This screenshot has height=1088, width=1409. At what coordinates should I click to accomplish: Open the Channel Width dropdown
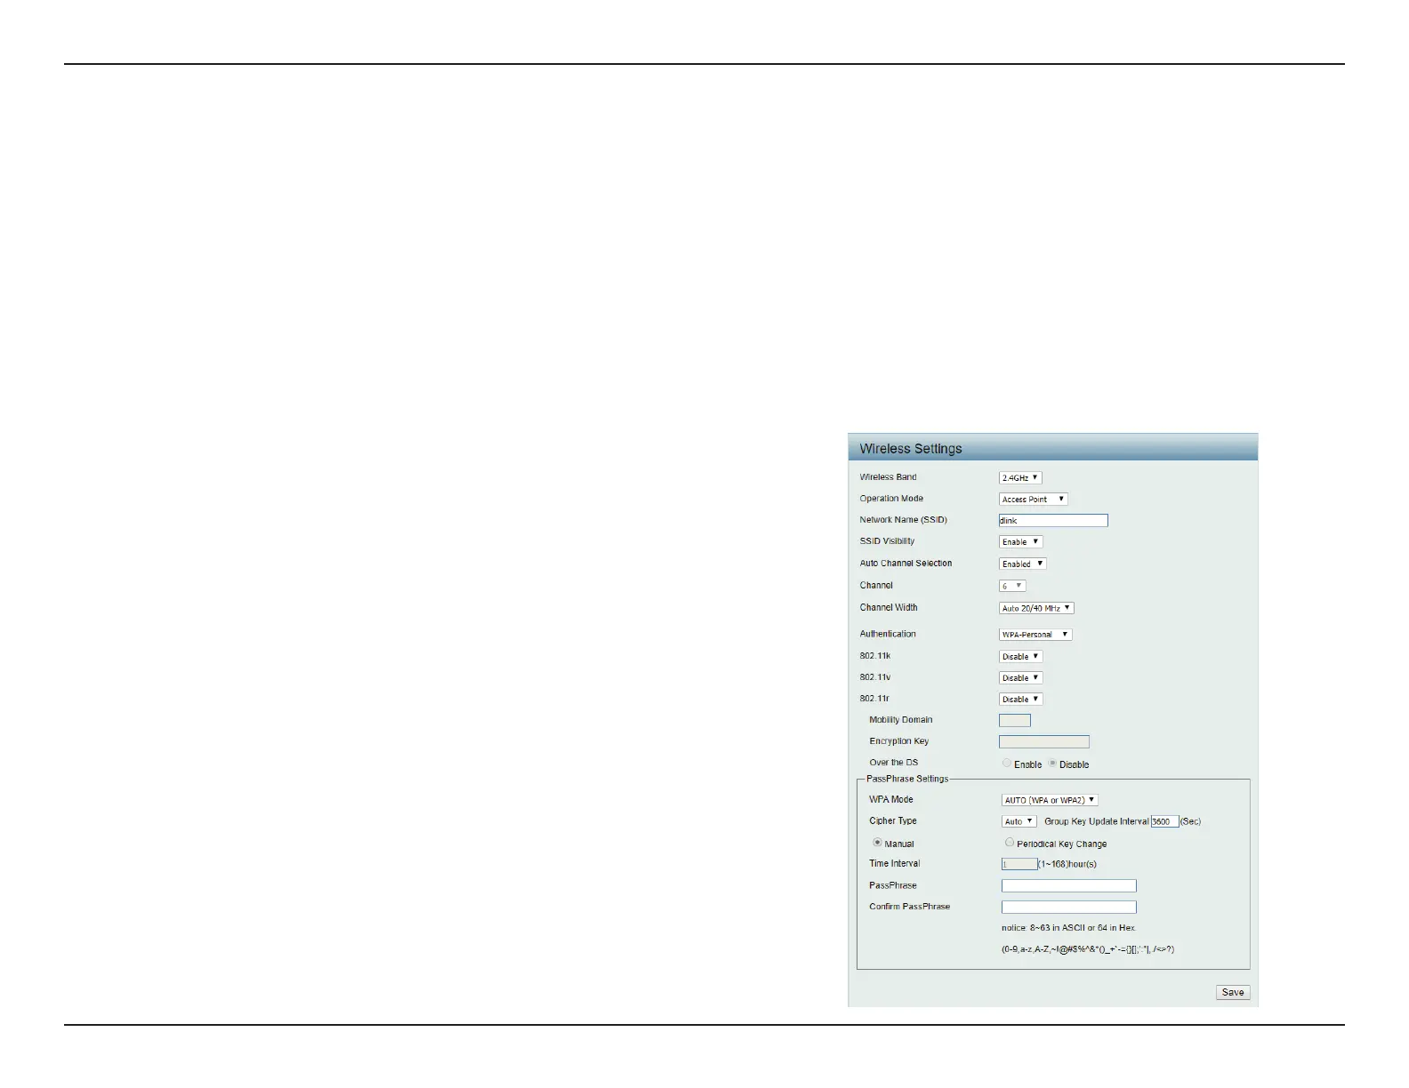point(1036,608)
